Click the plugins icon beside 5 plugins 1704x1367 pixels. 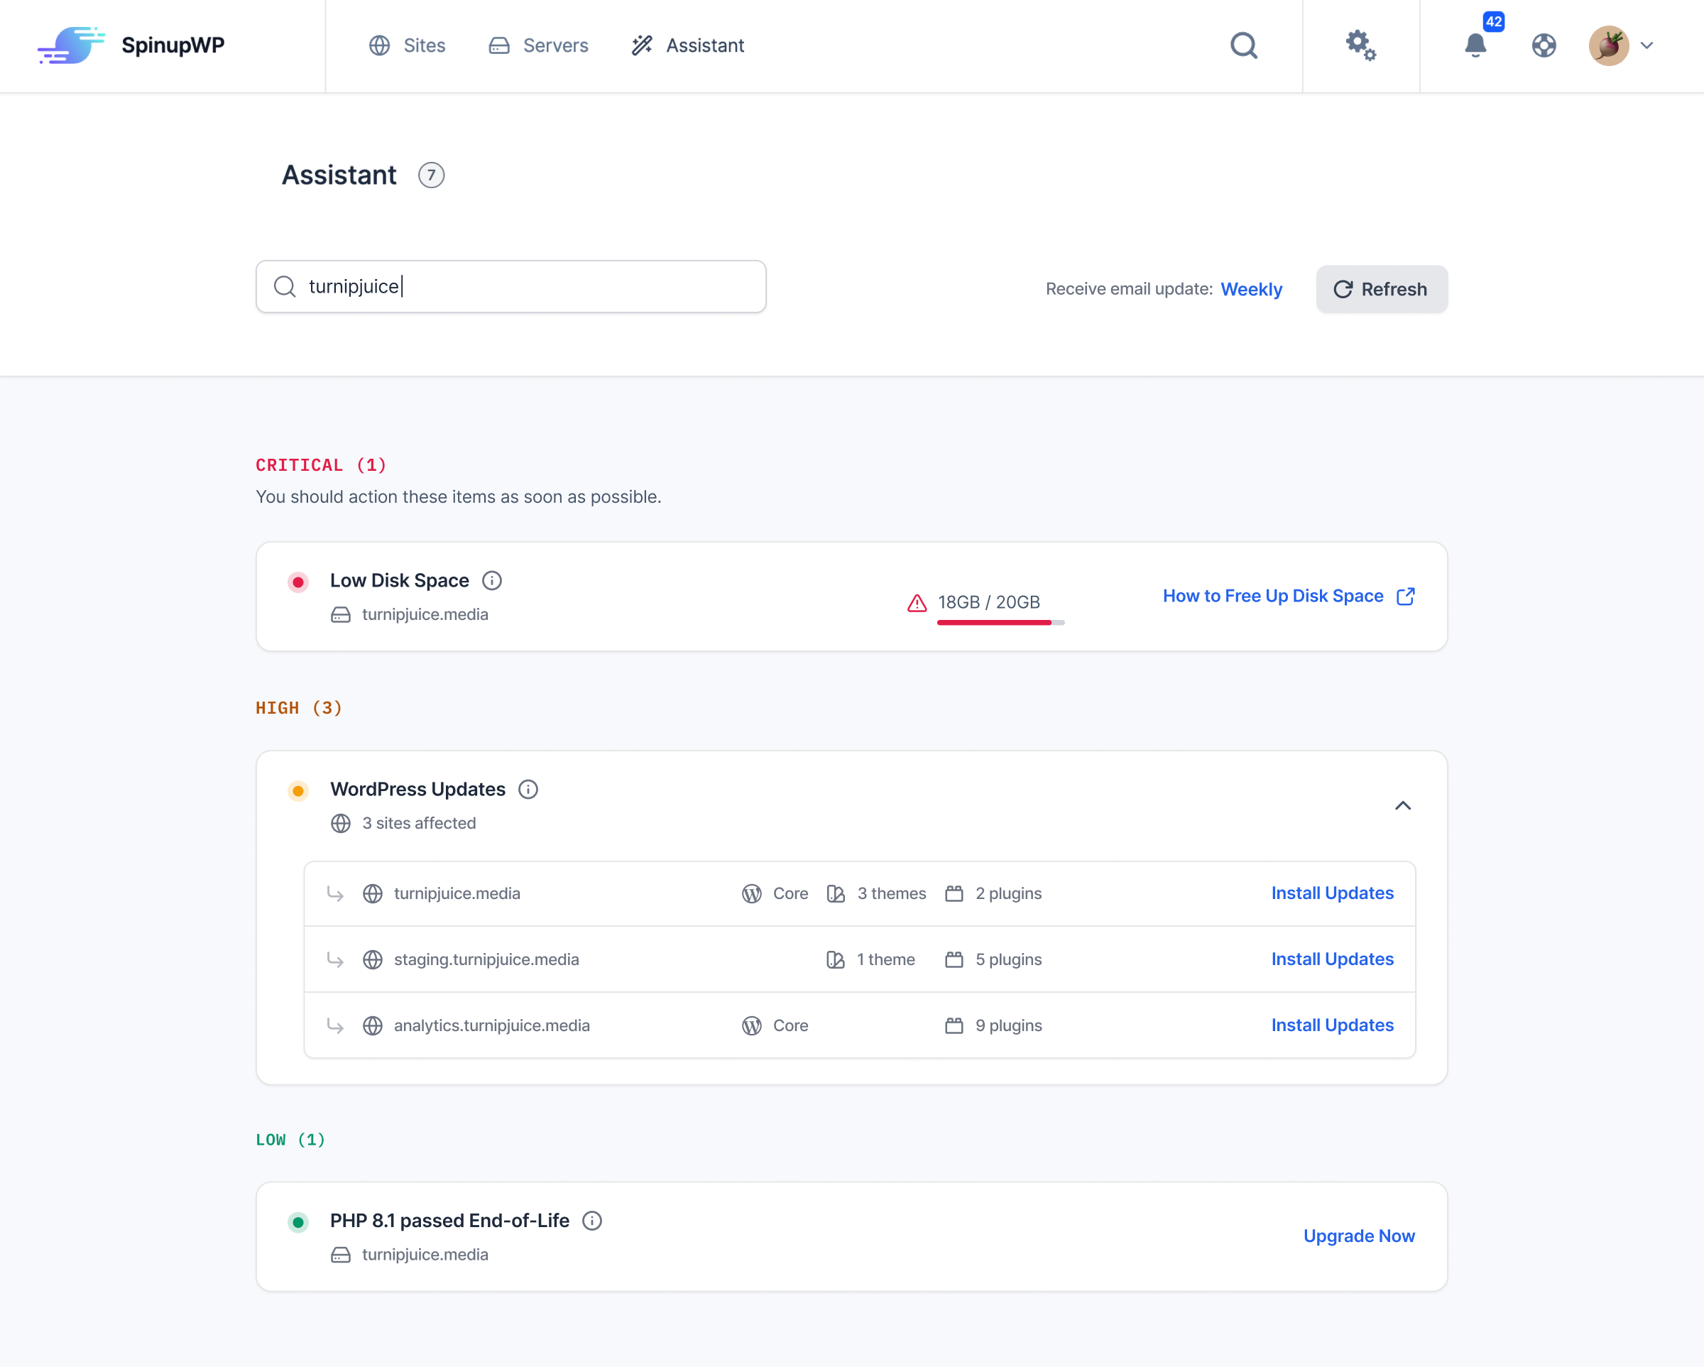pos(954,960)
